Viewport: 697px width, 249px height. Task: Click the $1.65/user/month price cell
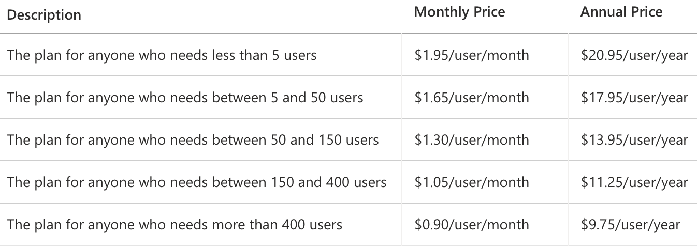[472, 97]
